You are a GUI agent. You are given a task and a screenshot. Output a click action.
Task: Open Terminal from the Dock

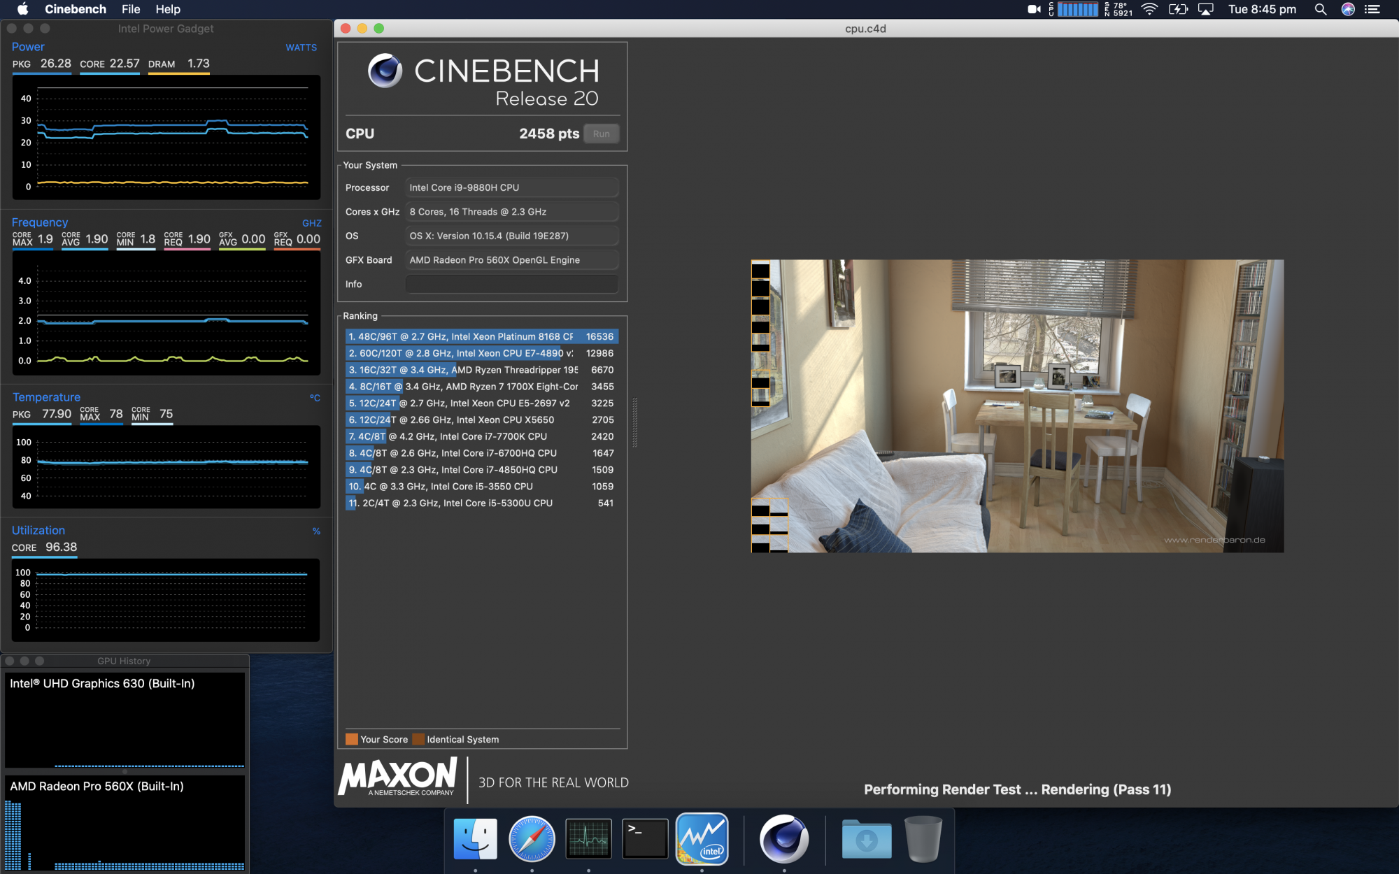coord(644,838)
